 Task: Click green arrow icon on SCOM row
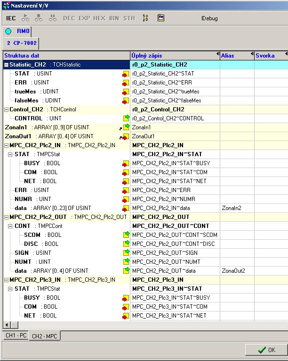[x=126, y=235]
